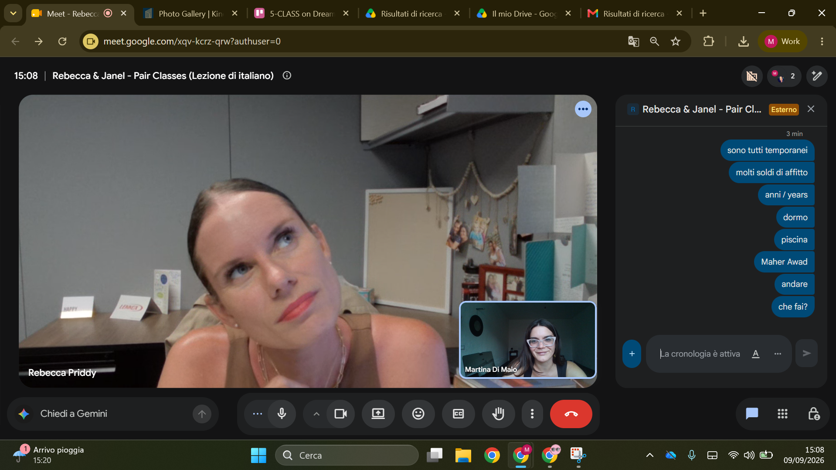Mute the microphone in the call bar
836x470 pixels.
[x=282, y=414]
